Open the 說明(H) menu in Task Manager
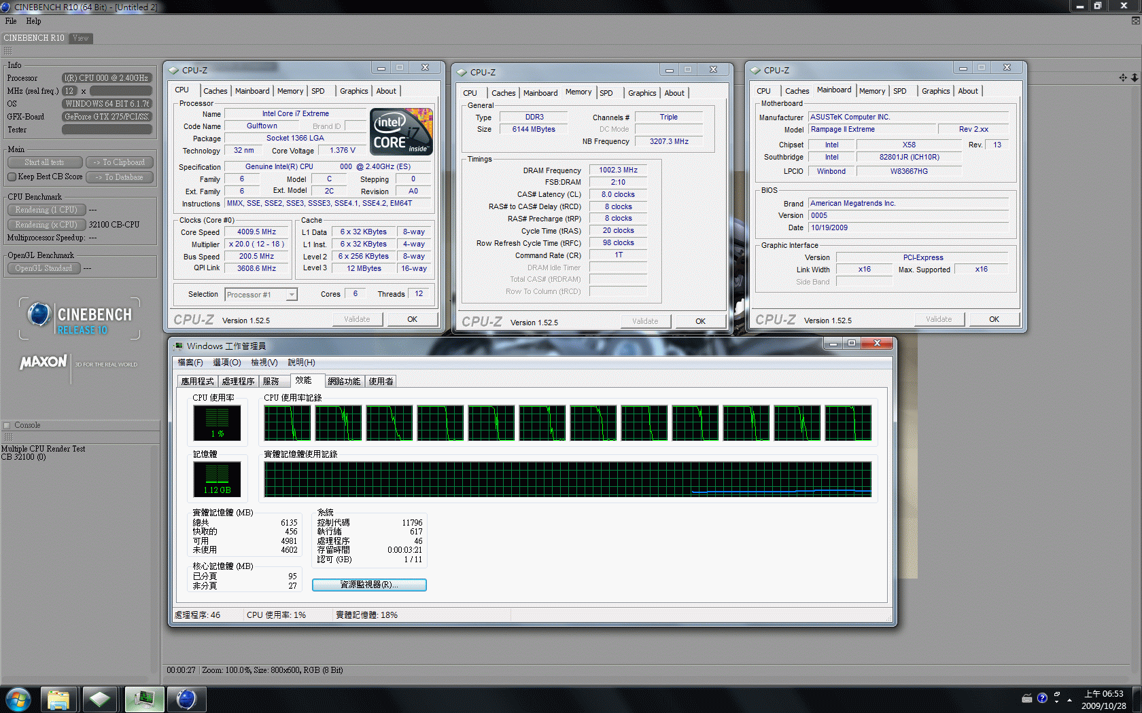Image resolution: width=1142 pixels, height=713 pixels. click(x=301, y=363)
